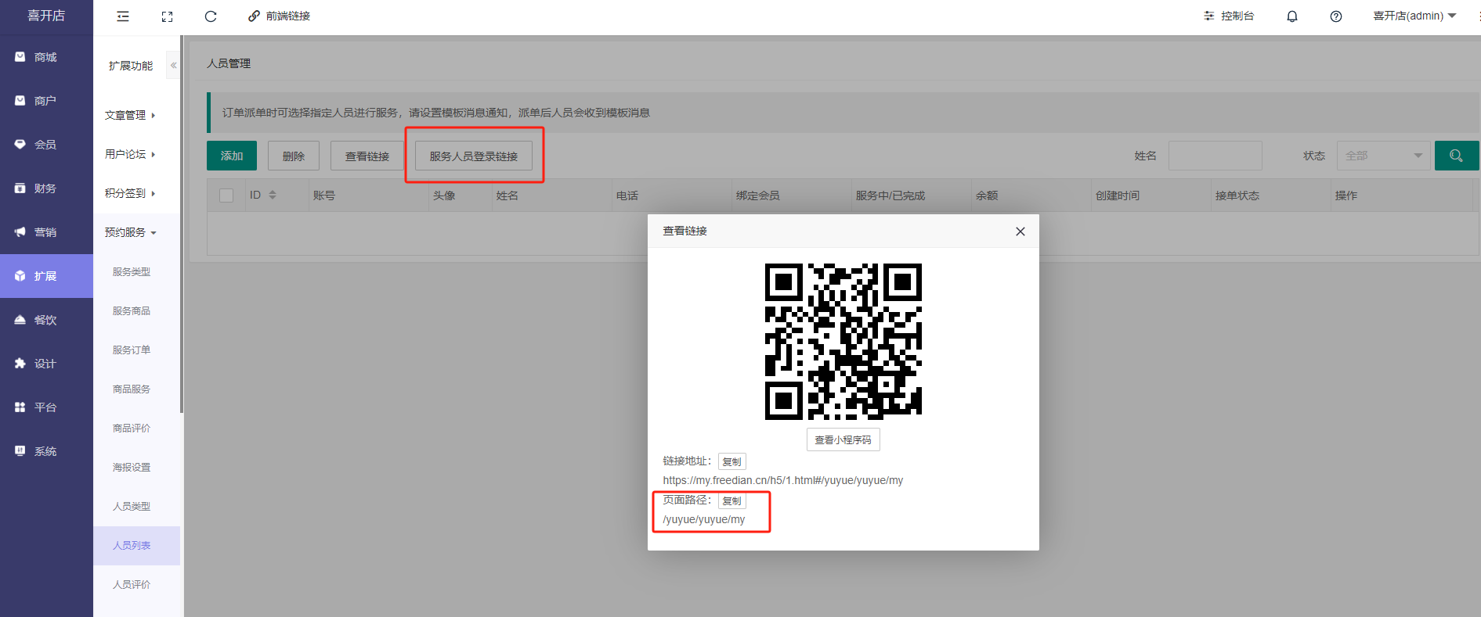Viewport: 1481px width, 617px height.
Task: Go to 营销 in main sidebar
Action: (x=46, y=232)
